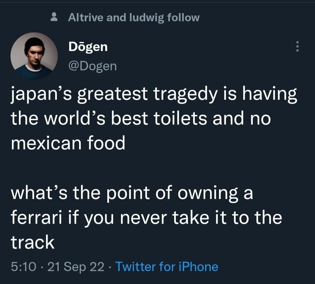Tap the avatar to view Dōgen's profile picture
This screenshot has width=315, height=284.
pos(35,55)
